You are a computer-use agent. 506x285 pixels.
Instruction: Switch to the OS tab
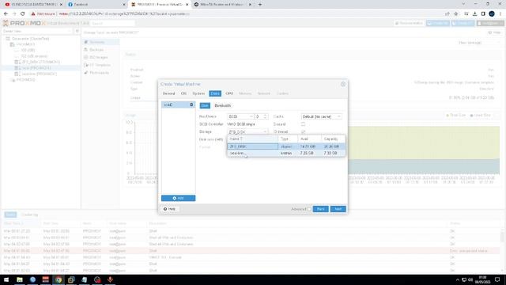[183, 93]
